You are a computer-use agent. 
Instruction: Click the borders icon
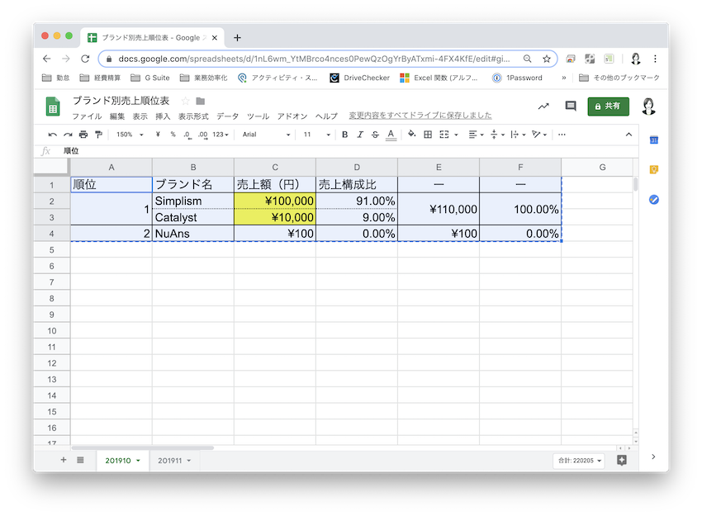click(x=428, y=135)
